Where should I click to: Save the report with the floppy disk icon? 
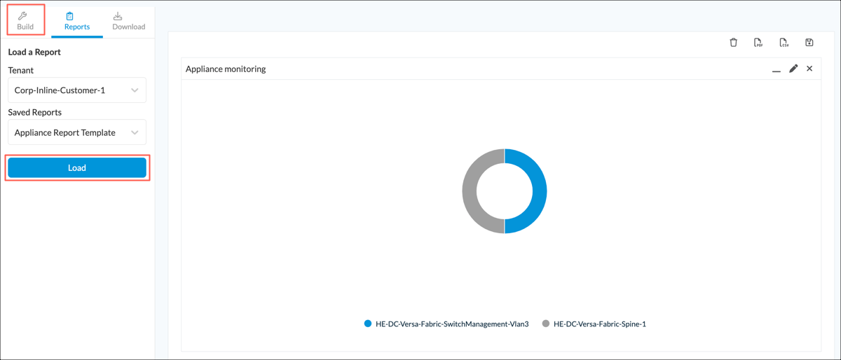click(809, 43)
